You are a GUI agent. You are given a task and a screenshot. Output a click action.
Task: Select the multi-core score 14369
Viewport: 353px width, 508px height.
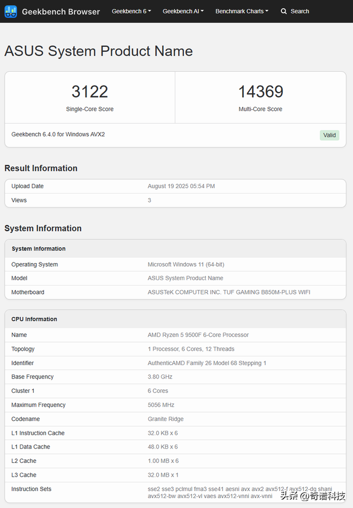click(x=261, y=92)
